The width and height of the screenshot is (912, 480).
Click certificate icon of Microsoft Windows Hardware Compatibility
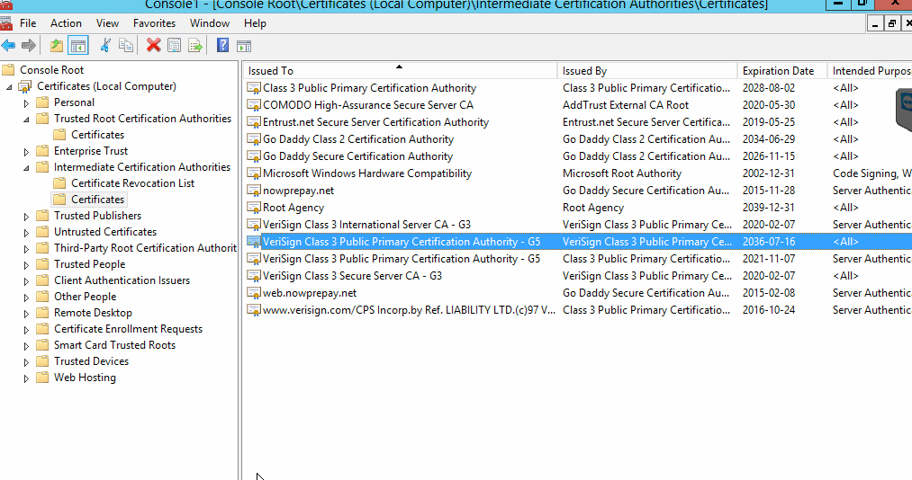point(254,173)
